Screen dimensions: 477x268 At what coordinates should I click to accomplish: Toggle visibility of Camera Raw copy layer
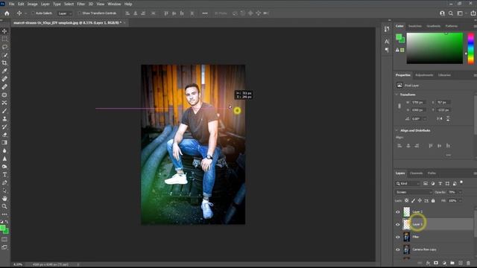click(x=397, y=249)
